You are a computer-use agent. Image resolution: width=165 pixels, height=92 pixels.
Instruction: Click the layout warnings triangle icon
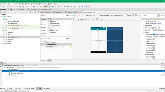pyautogui.click(x=140, y=15)
